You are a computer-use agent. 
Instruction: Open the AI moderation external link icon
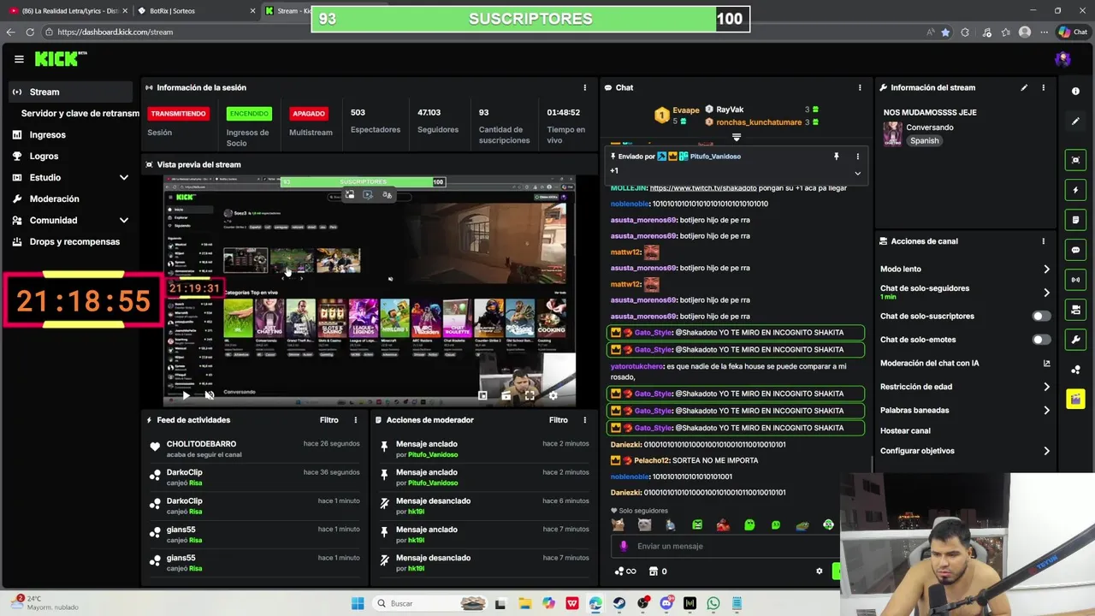tap(1046, 363)
